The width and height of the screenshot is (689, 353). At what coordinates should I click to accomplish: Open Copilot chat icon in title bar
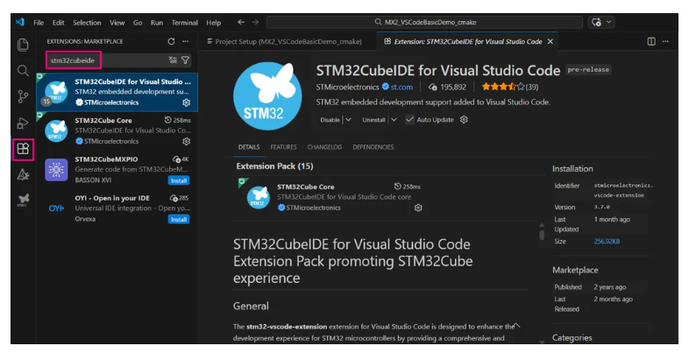coord(596,22)
